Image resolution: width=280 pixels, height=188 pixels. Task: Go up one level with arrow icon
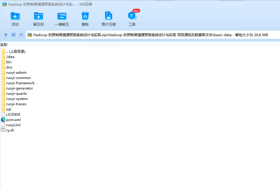(6, 35)
